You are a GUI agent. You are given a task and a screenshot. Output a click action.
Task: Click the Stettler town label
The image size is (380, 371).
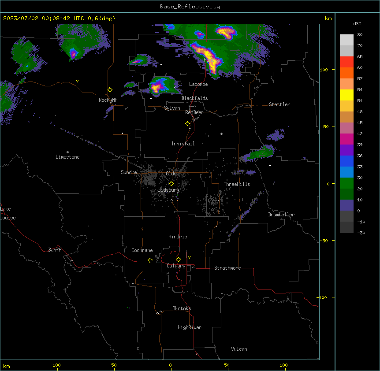tap(279, 104)
